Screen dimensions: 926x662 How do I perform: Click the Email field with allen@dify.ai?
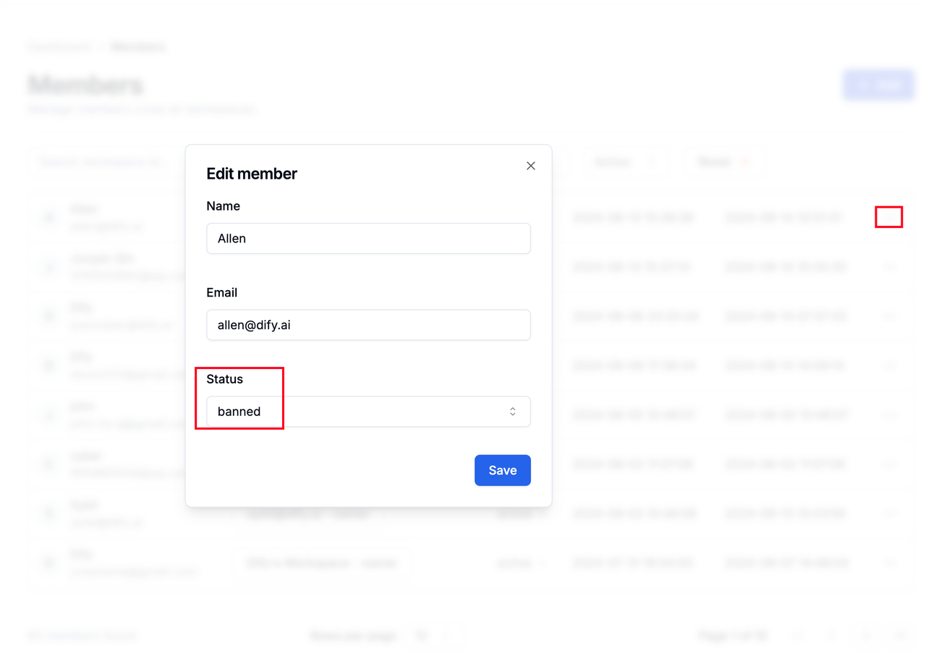click(x=368, y=325)
